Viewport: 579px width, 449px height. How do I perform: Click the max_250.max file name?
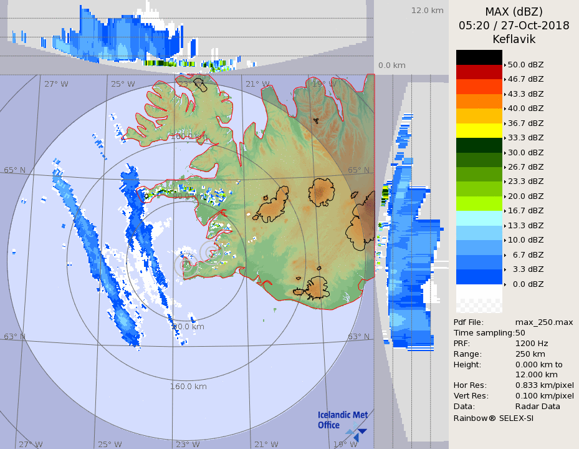(544, 322)
